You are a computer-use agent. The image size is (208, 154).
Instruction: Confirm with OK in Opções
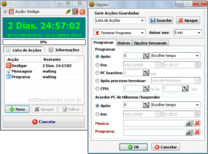pyautogui.click(x=134, y=147)
